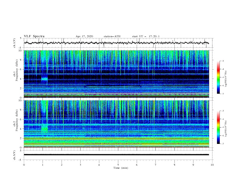Click the 'station=ATH' label
This screenshot has height=185, width=239.
pos(112,36)
